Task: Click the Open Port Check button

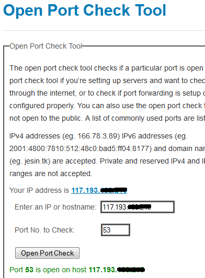Action: pos(47,253)
